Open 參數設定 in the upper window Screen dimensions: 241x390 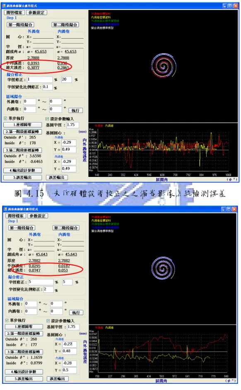point(36,12)
